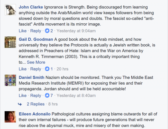Click the thumbs-up icon on Daniel Smith's comment
168x129 pixels.
pos(47,96)
